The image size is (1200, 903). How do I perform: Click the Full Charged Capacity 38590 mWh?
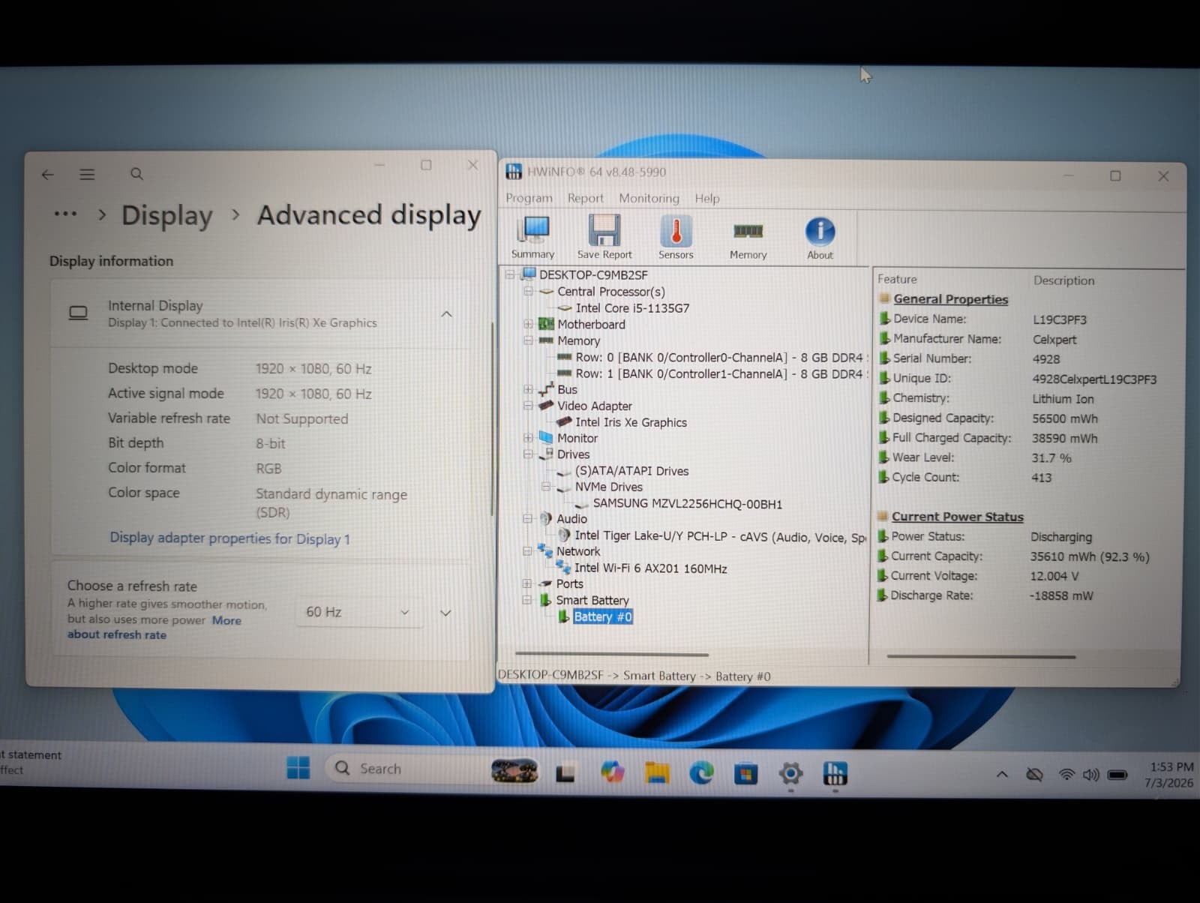[1064, 438]
